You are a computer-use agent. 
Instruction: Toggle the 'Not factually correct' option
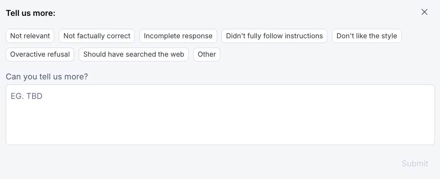tap(97, 36)
